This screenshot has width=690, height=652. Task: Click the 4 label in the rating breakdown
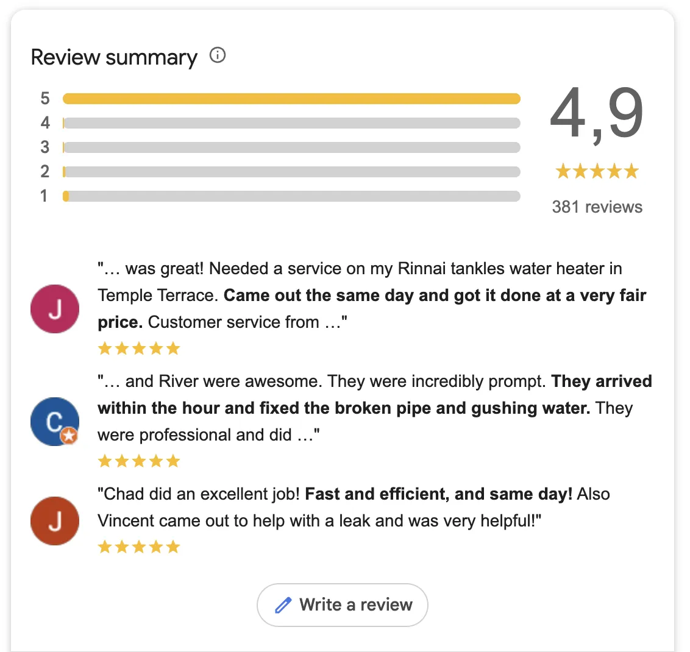[44, 122]
